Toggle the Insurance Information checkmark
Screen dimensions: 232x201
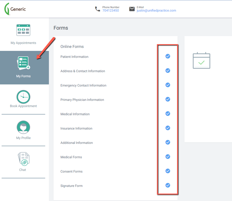pos(168,128)
